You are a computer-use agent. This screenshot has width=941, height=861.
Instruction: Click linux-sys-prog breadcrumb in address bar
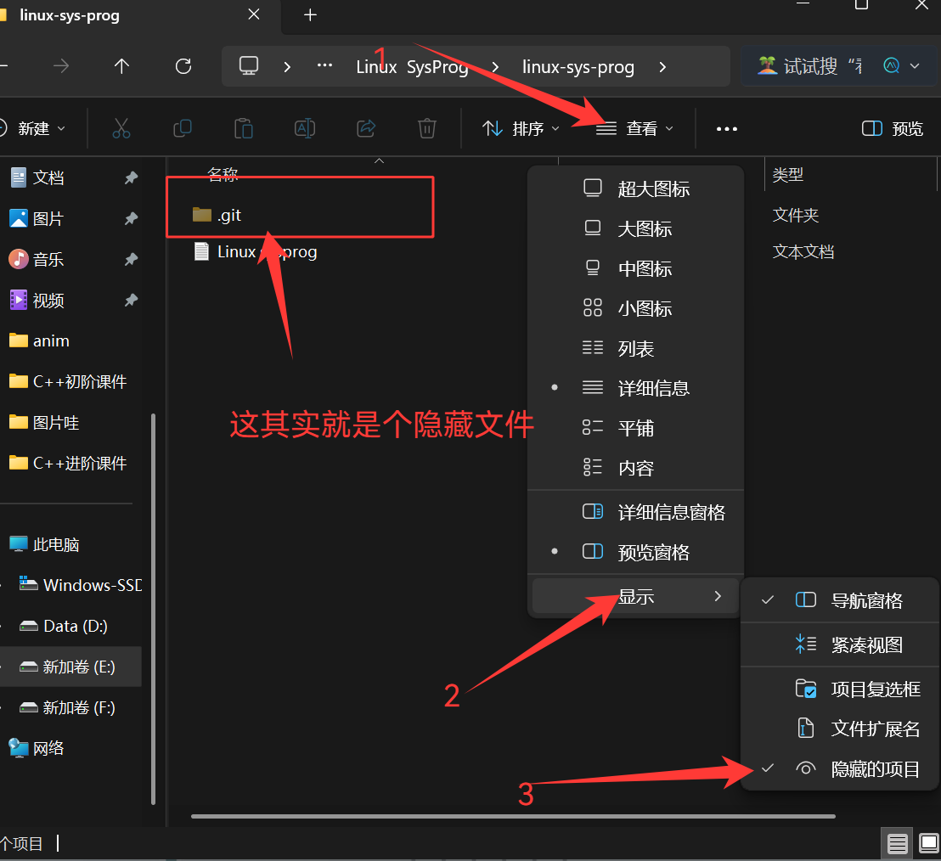pyautogui.click(x=578, y=66)
